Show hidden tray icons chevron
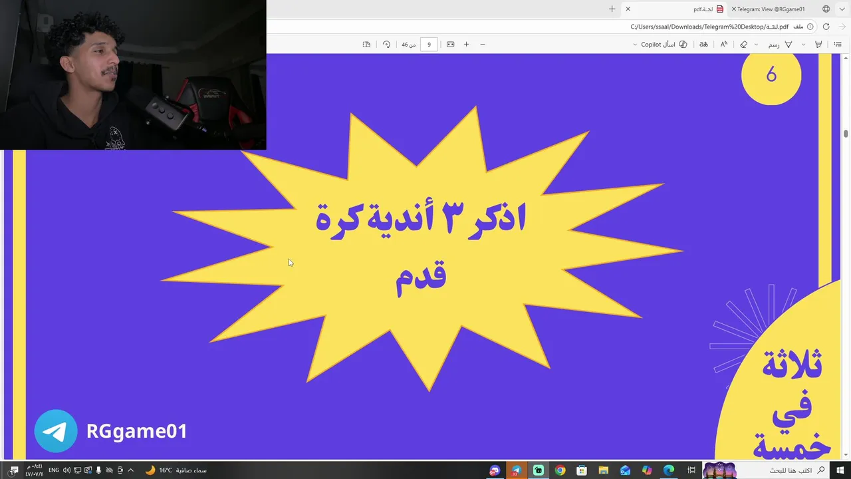The width and height of the screenshot is (851, 479). [x=130, y=470]
